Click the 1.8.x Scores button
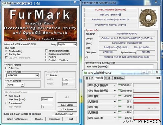163x125 pixels. click(67, 105)
